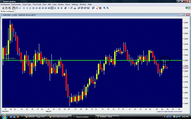Open the Lines menu

(x=54, y=5)
